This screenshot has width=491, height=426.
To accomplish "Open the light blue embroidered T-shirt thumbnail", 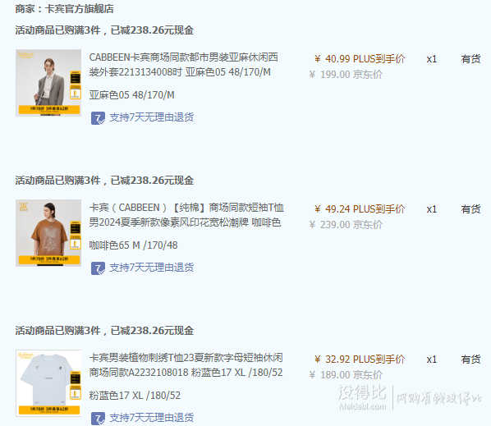I will [x=48, y=383].
